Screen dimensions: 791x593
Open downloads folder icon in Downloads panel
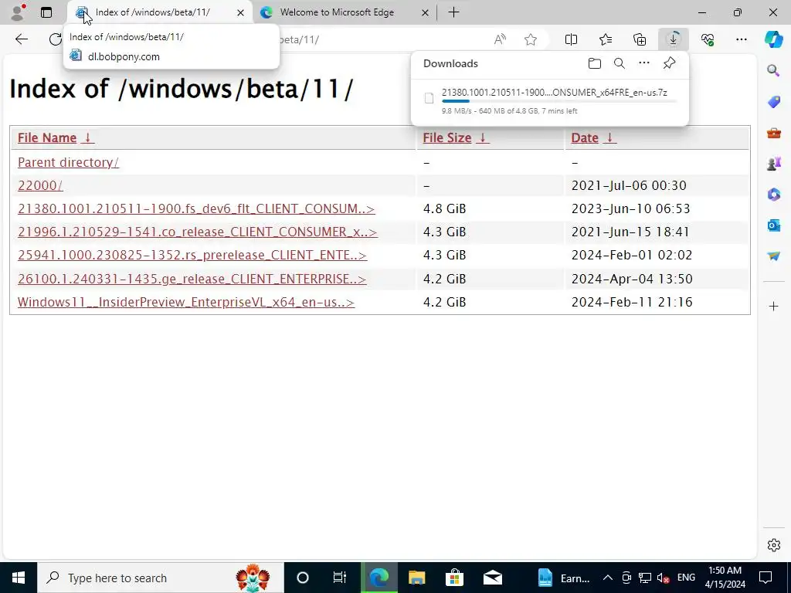click(x=595, y=63)
